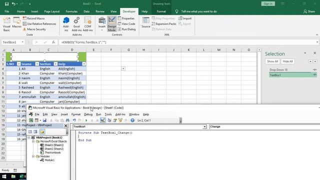Image resolution: width=320 pixels, height=180 pixels.
Task: Click Find binoculars in VBA toolbar
Action: (x=67, y=120)
